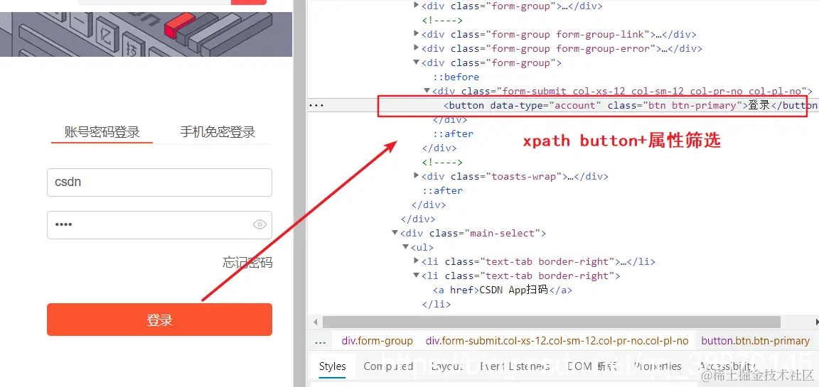The height and width of the screenshot is (387, 819).
Task: Open the Styles tab
Action: pyautogui.click(x=332, y=366)
